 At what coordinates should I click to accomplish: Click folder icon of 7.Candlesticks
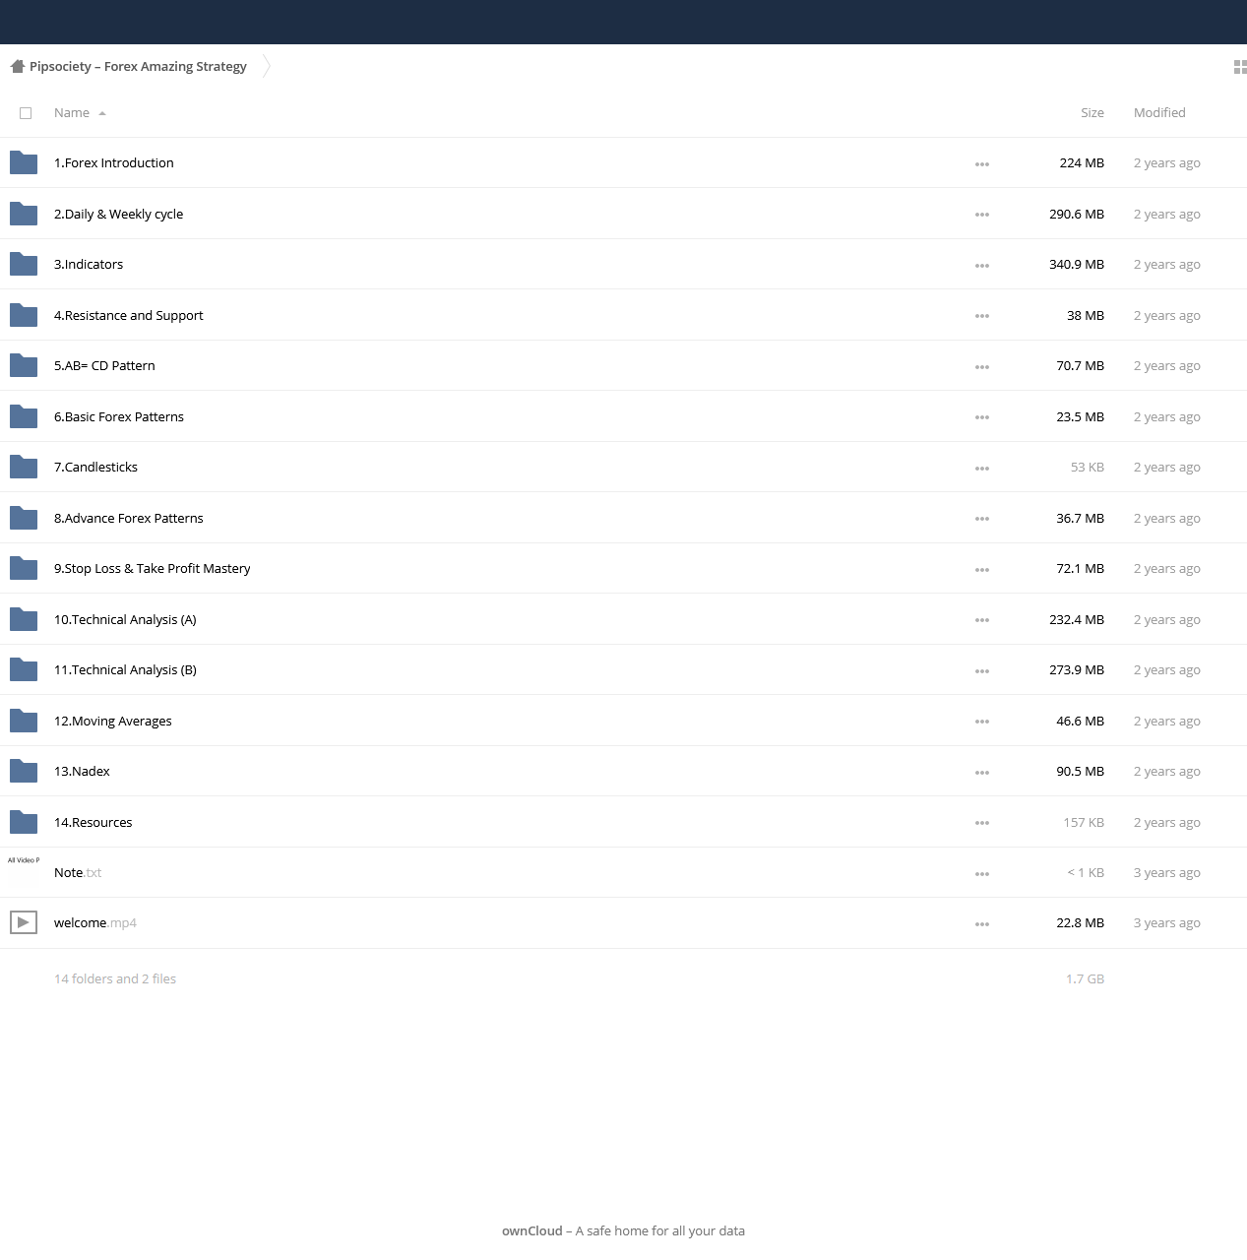(x=24, y=467)
